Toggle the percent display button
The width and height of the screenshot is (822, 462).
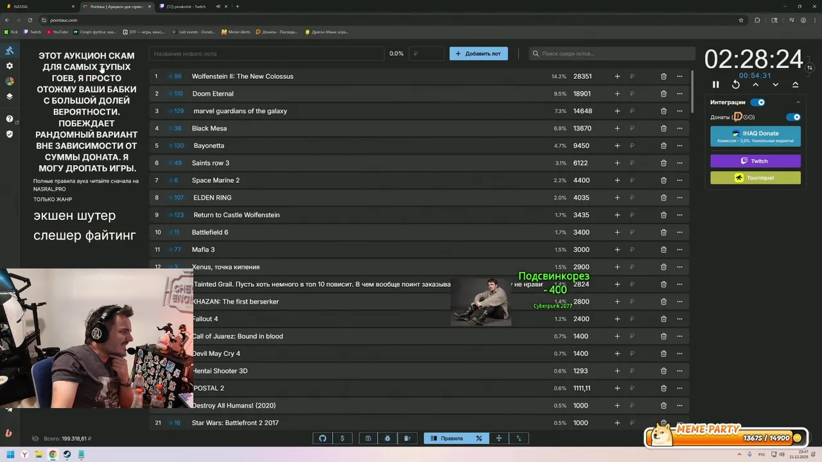point(478,438)
